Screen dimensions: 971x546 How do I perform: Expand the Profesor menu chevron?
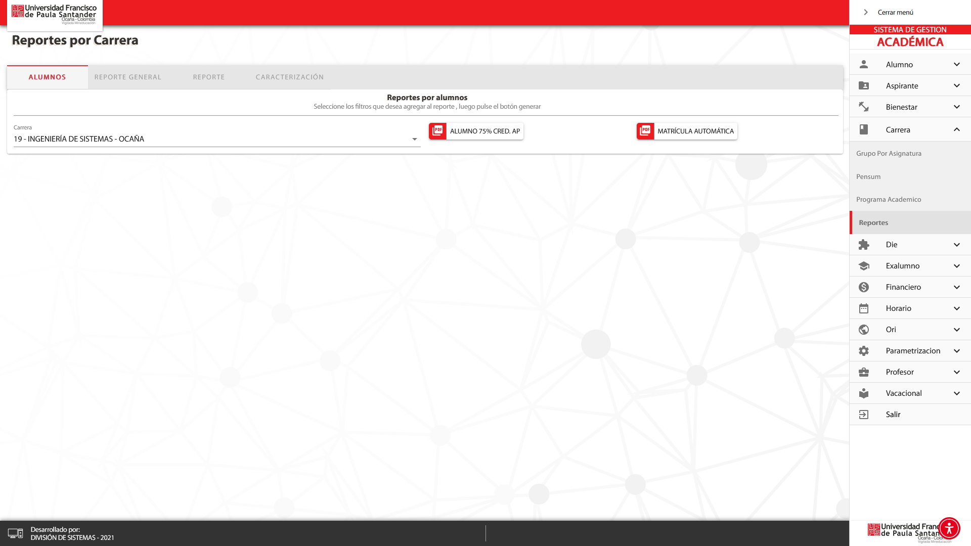pyautogui.click(x=956, y=372)
